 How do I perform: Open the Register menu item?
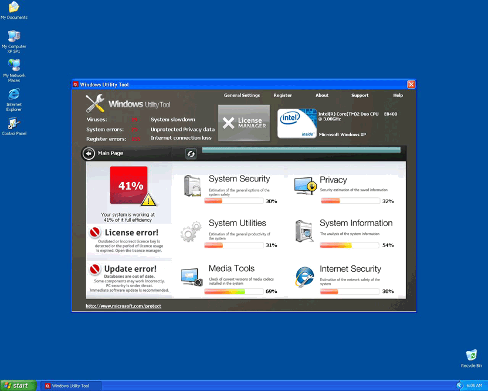(x=283, y=95)
